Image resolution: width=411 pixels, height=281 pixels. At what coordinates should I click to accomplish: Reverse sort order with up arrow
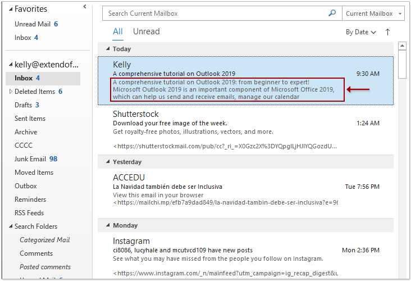click(387, 32)
